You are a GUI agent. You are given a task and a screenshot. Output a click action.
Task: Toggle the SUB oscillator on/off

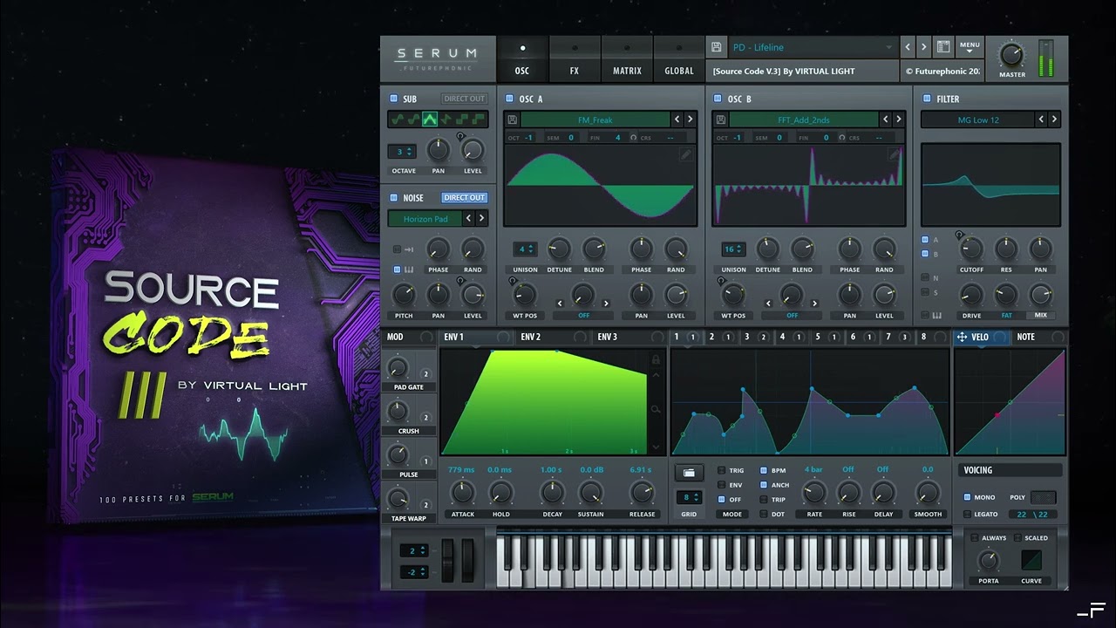tap(394, 99)
